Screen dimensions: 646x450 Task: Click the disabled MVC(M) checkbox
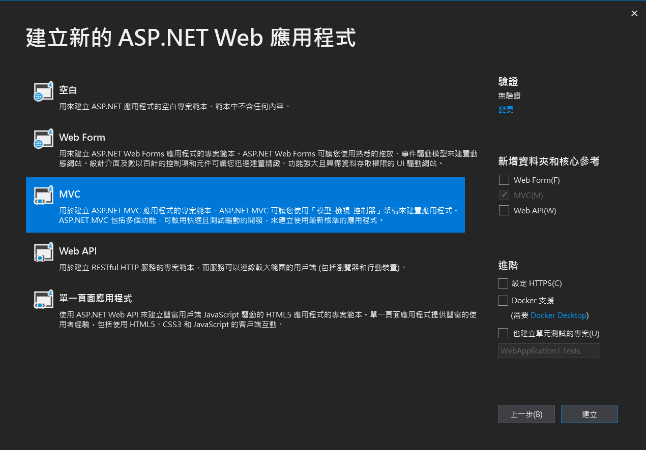[504, 195]
